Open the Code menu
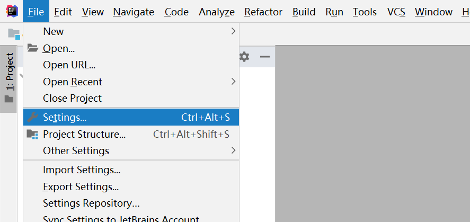 coord(176,12)
